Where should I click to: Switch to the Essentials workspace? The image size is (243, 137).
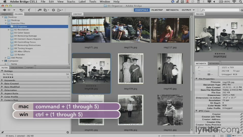tap(142, 10)
